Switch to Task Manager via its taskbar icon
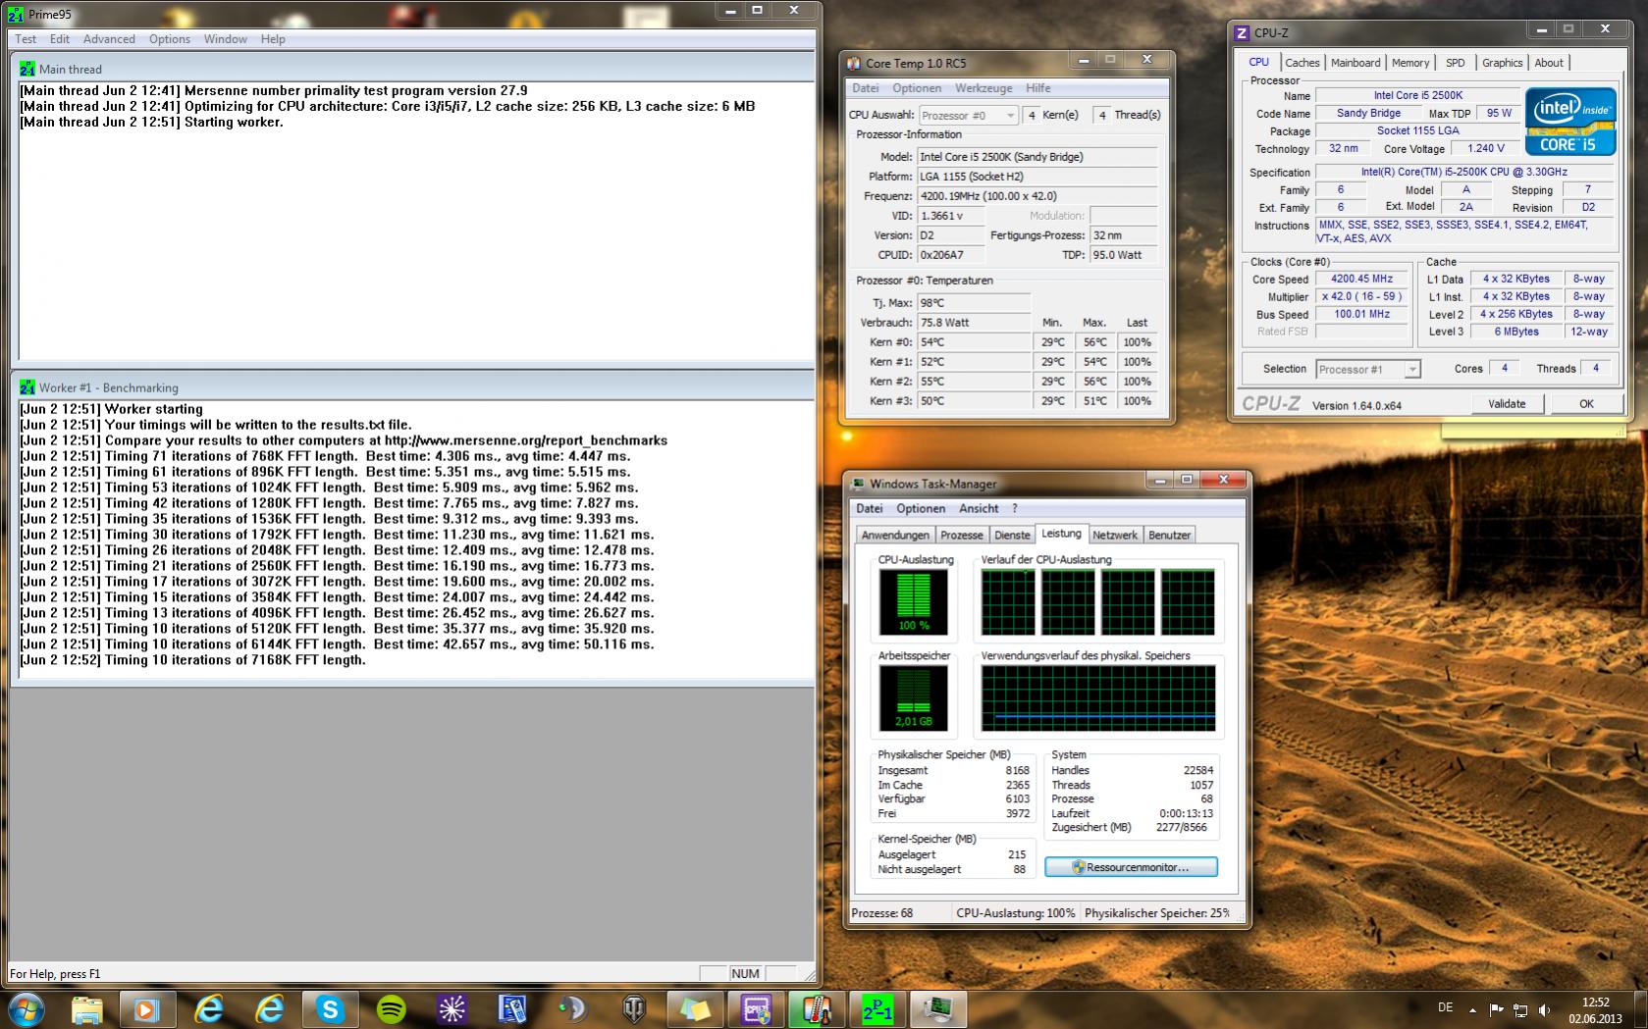 tap(938, 1009)
